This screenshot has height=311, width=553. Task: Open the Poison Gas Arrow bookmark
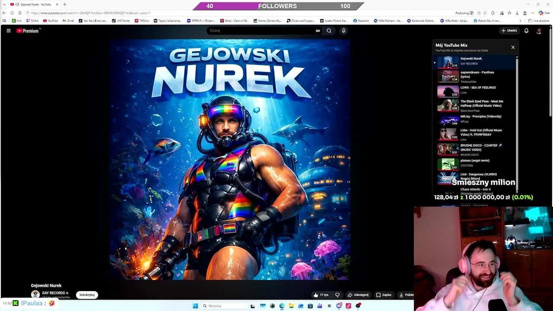click(487, 21)
